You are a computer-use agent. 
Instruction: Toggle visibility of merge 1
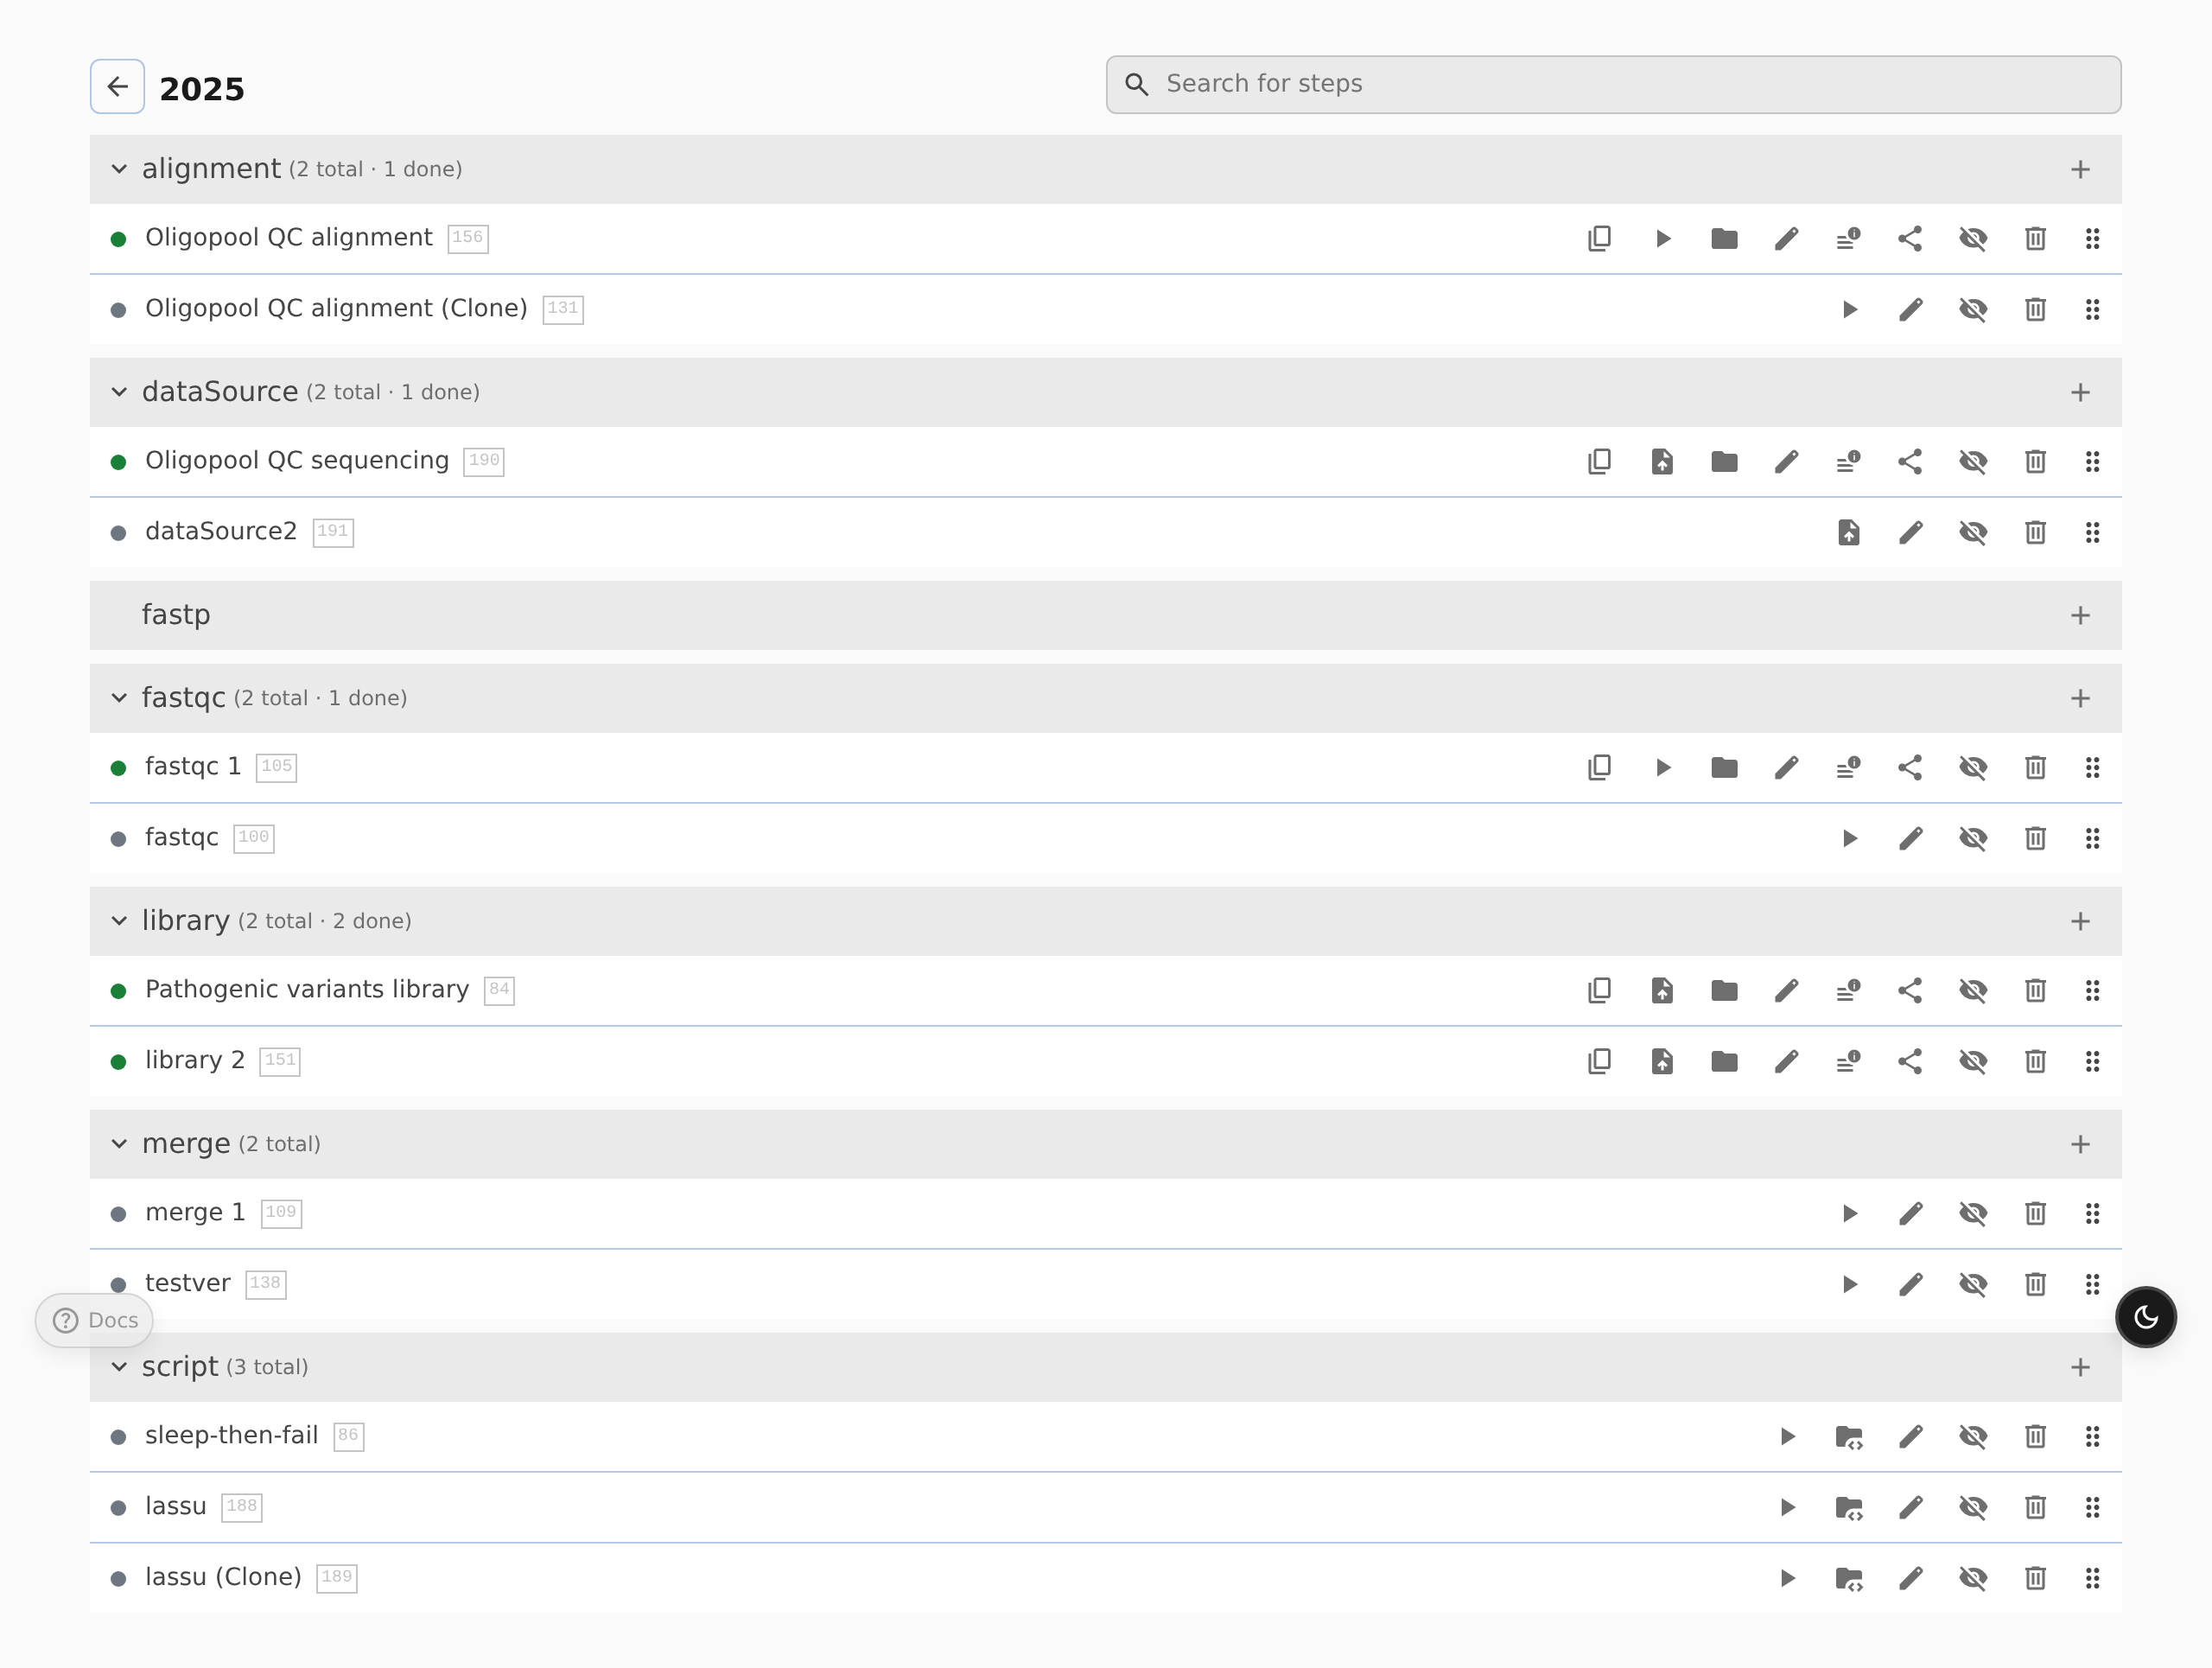[x=1973, y=1213]
